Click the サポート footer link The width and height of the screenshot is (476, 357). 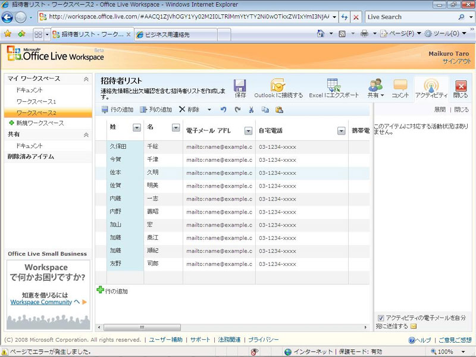click(x=200, y=340)
